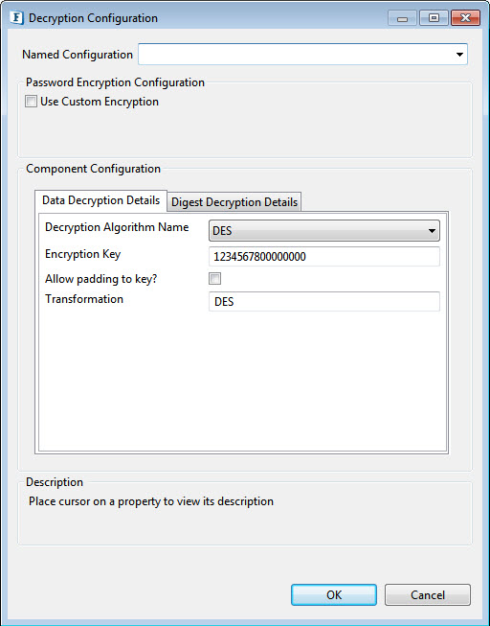Select the Data Decryption Details tab
The height and width of the screenshot is (626, 490).
[100, 200]
